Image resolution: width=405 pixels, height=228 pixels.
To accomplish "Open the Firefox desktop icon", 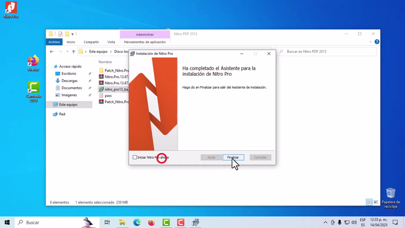I will (x=33, y=63).
